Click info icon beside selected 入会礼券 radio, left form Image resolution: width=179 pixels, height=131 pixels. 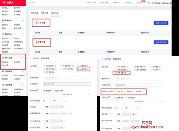(87, 69)
